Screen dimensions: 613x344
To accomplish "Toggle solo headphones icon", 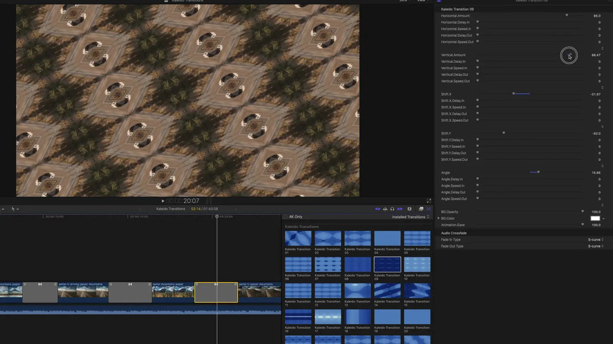I will click(x=392, y=209).
